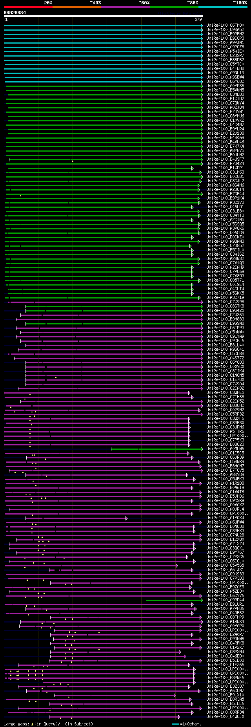Select the UniRef100_C1N8M5 label
Viewport: 251px width, 727px height.
click(x=225, y=375)
